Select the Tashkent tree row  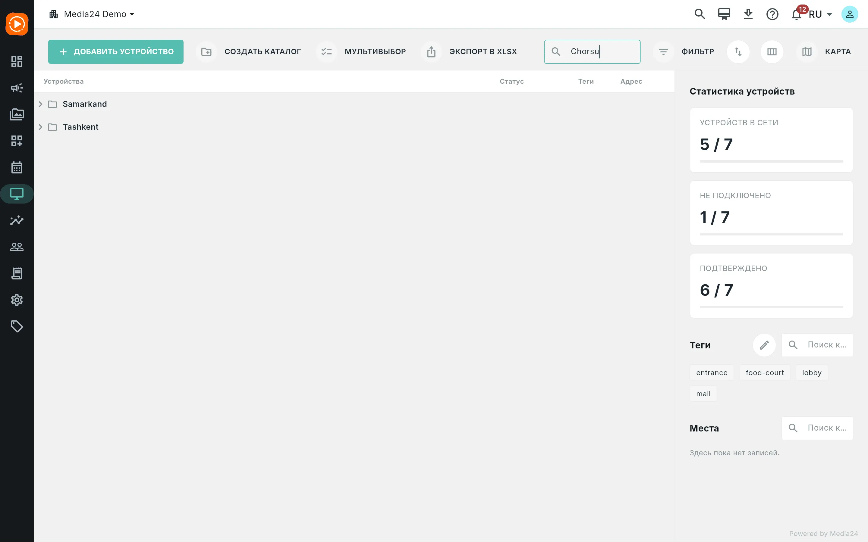click(x=354, y=127)
